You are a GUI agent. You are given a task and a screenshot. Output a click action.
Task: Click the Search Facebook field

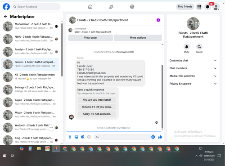tap(36, 7)
